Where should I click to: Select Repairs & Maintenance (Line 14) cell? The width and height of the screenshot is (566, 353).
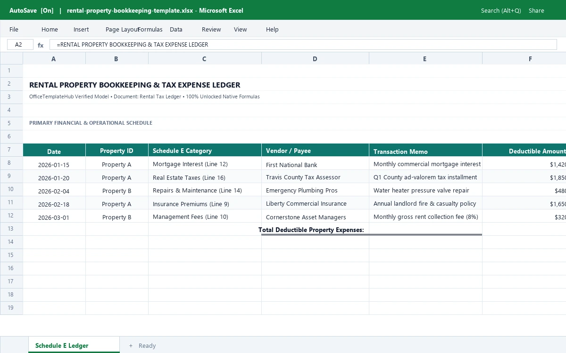[205, 191]
